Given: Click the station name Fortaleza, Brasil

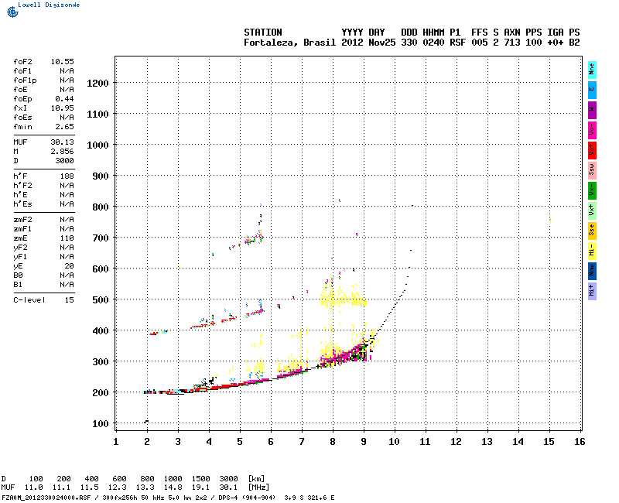Looking at the screenshot, I should 289,43.
